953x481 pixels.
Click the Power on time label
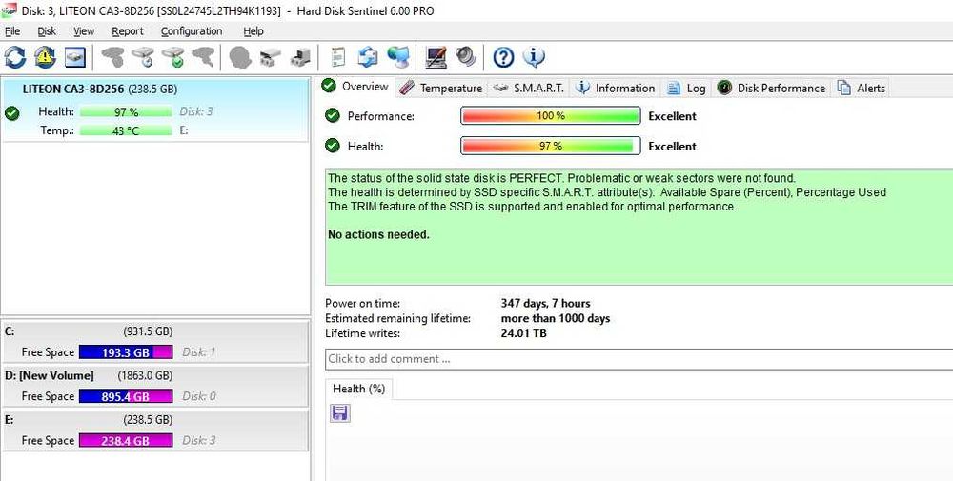click(362, 303)
